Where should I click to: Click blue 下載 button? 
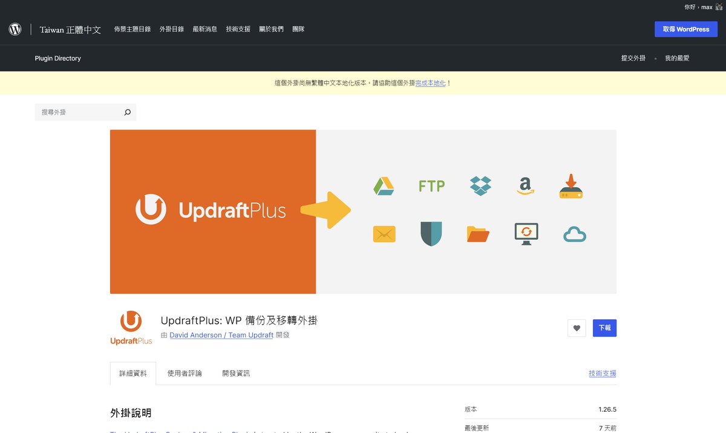point(604,328)
